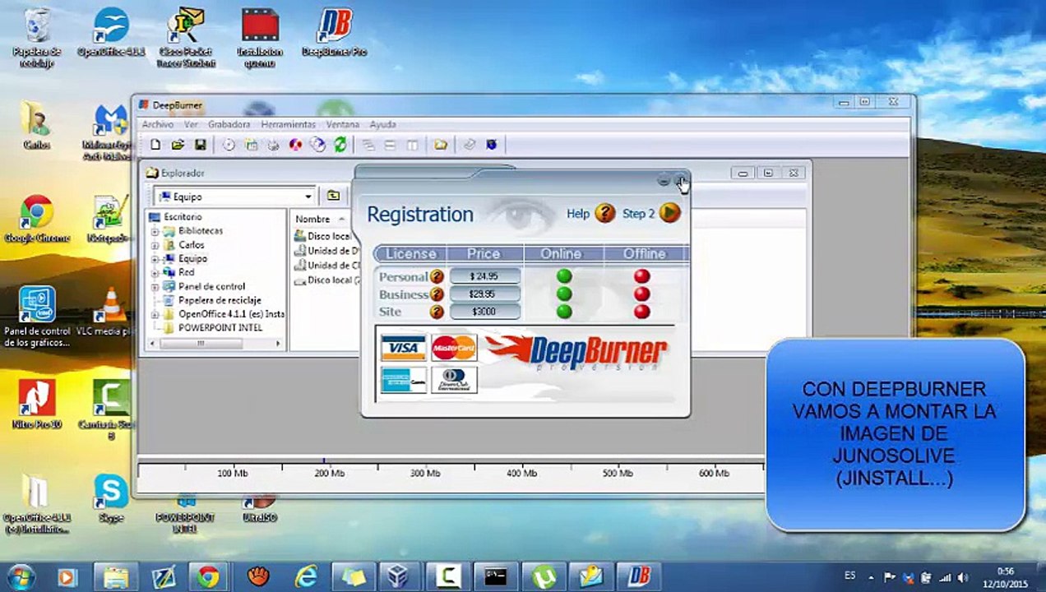
Task: Select the red Offline light for Site
Action: [x=642, y=312]
